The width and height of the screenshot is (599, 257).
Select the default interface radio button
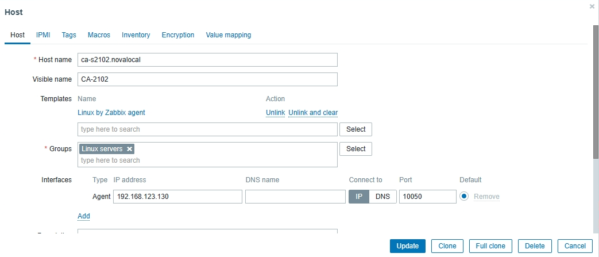464,196
